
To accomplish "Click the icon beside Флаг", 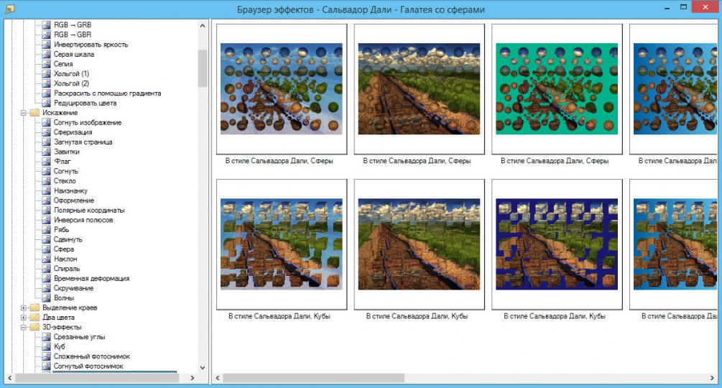I will [46, 162].
